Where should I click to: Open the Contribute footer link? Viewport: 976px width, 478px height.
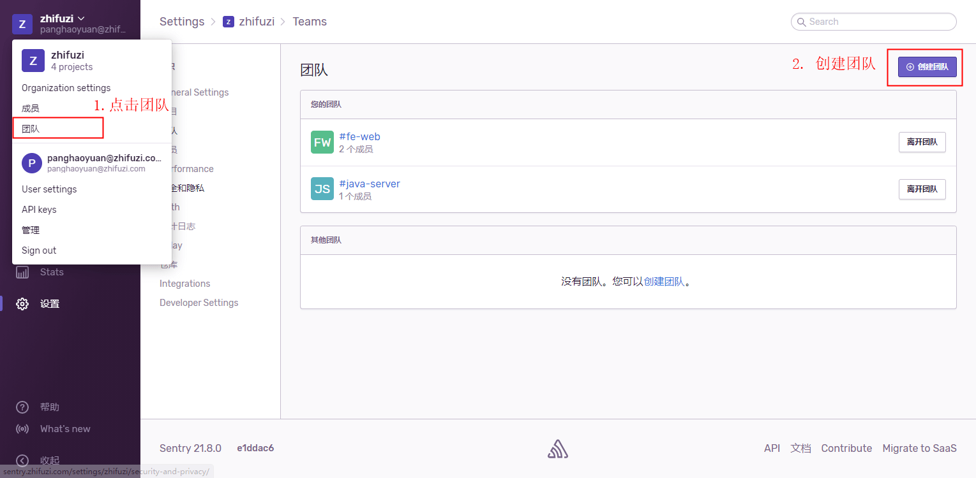846,448
